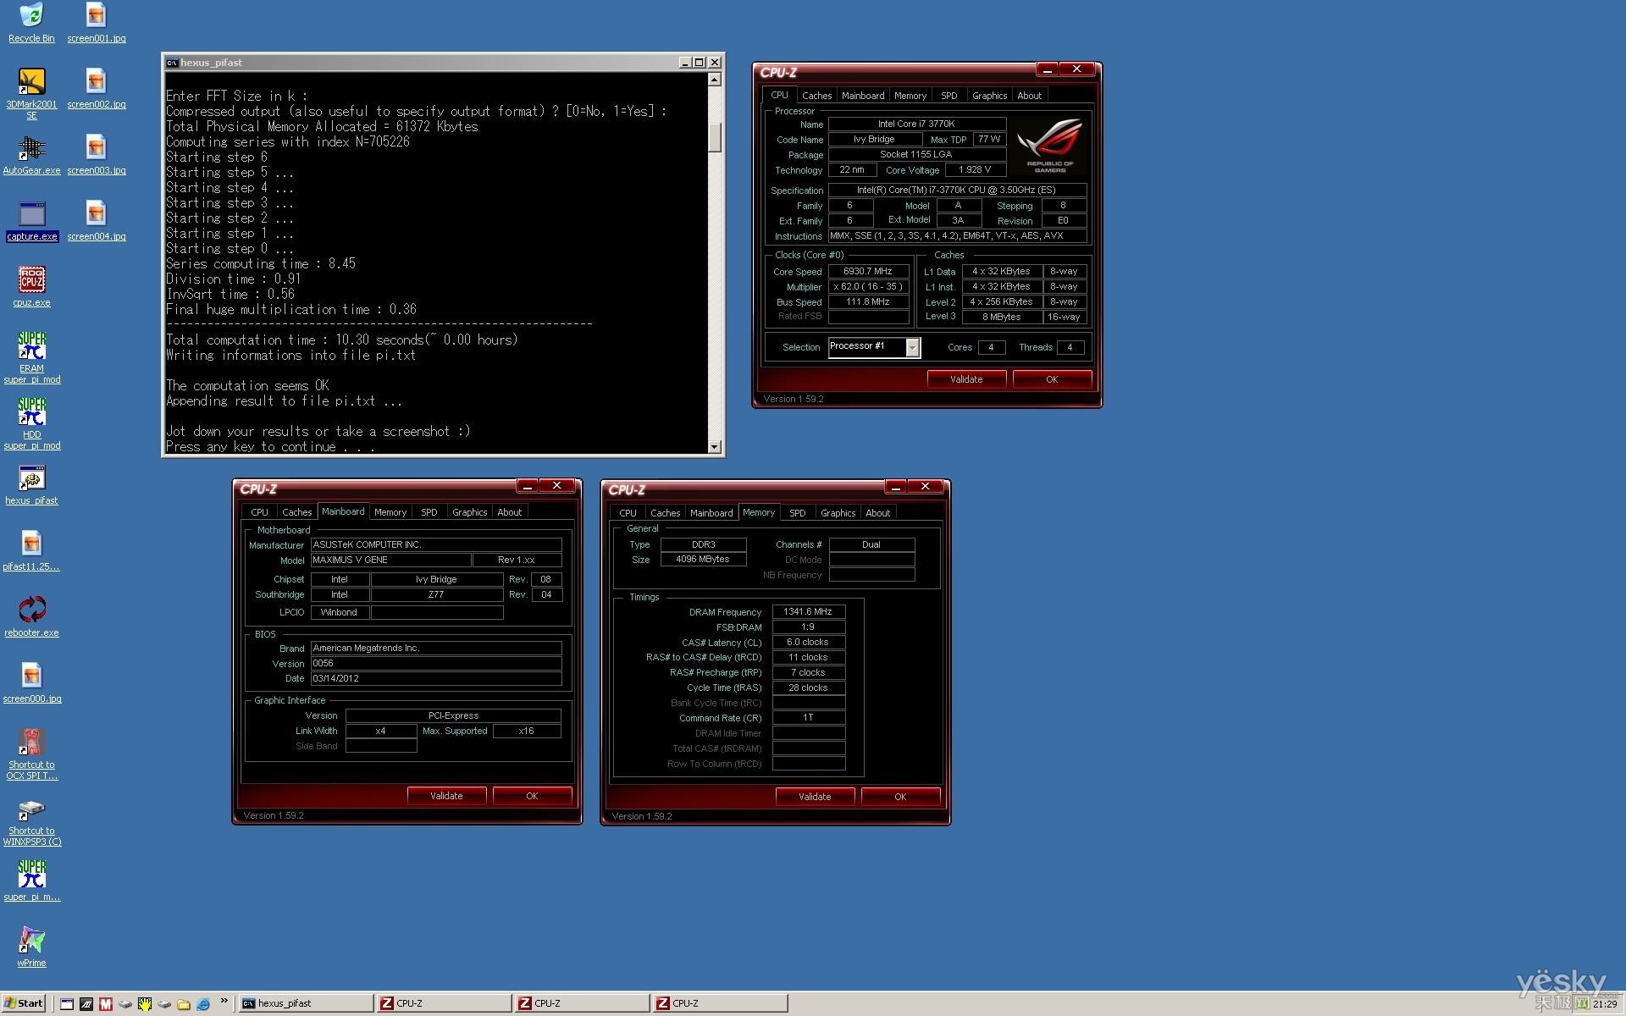1626x1016 pixels.
Task: Click the taskbar clock 21:29
Action: click(1604, 1004)
